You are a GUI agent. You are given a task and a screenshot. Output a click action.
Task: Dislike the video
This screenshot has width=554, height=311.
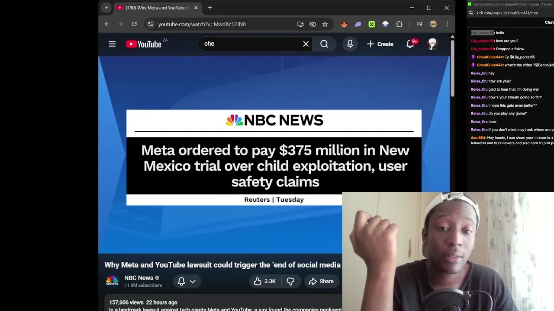(x=290, y=281)
